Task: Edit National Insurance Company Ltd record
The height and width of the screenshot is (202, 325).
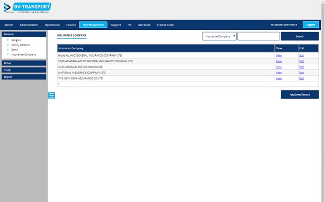Action: tap(302, 73)
